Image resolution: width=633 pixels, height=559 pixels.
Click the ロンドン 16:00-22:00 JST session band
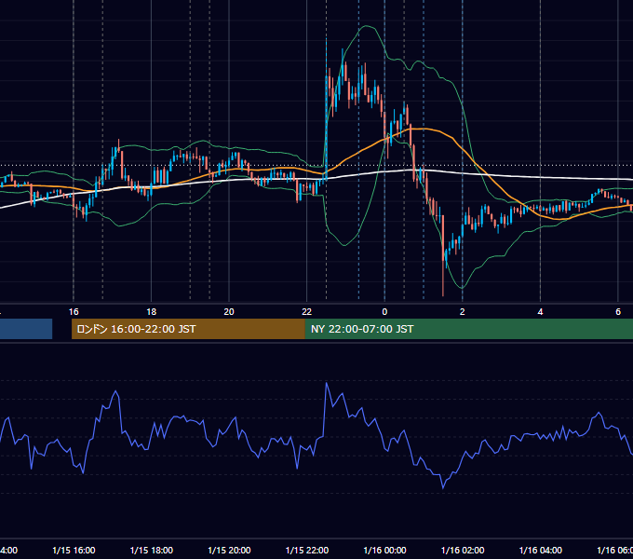pyautogui.click(x=188, y=329)
